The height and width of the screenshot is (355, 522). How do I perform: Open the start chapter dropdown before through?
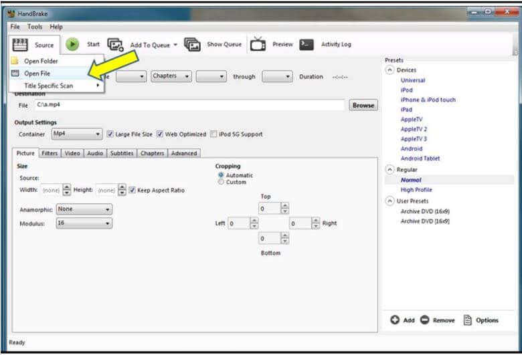[x=211, y=76]
